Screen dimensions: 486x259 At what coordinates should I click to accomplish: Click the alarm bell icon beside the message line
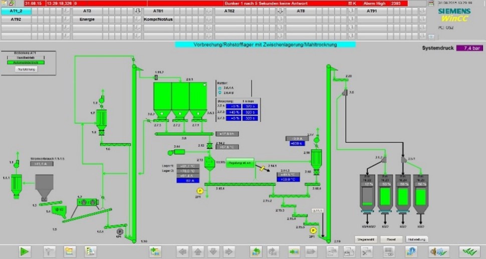pyautogui.click(x=12, y=3)
